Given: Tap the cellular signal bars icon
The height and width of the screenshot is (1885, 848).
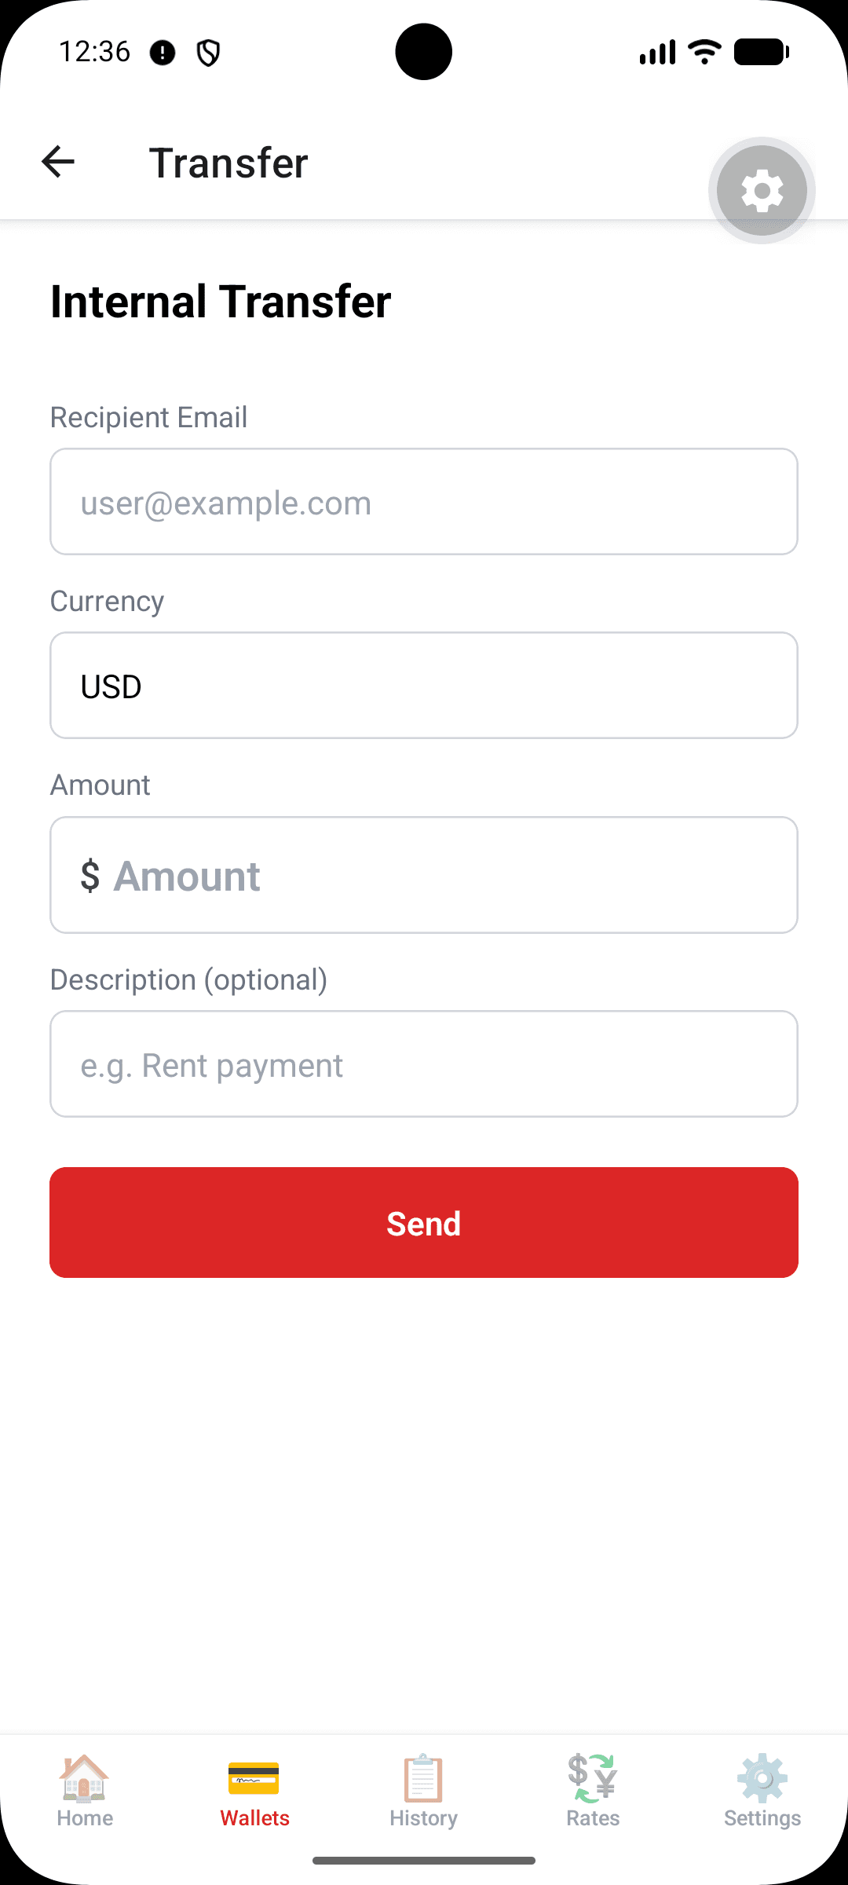Looking at the screenshot, I should tap(657, 52).
